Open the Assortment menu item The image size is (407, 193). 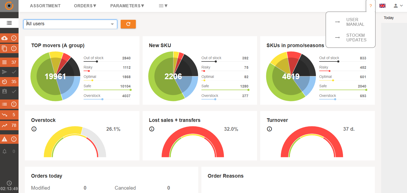[x=45, y=6]
